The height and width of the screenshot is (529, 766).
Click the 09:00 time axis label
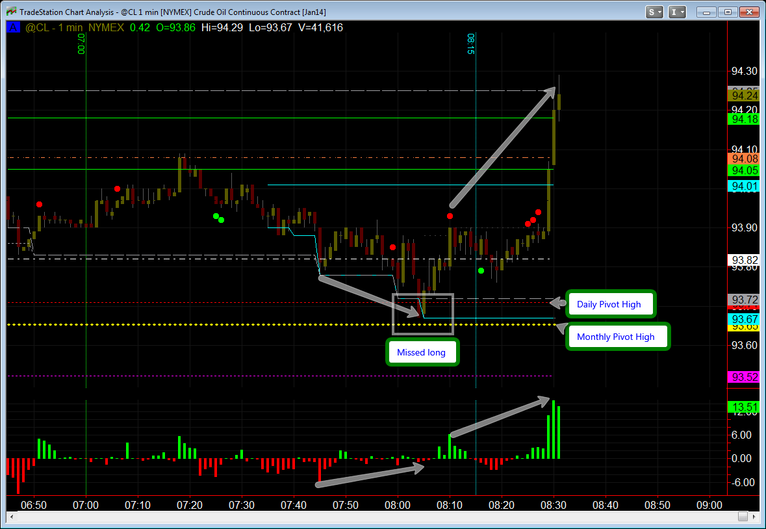[709, 505]
